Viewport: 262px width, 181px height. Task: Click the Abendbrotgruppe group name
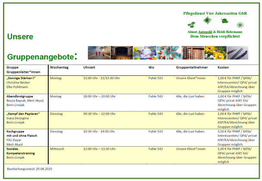[x=19, y=96]
